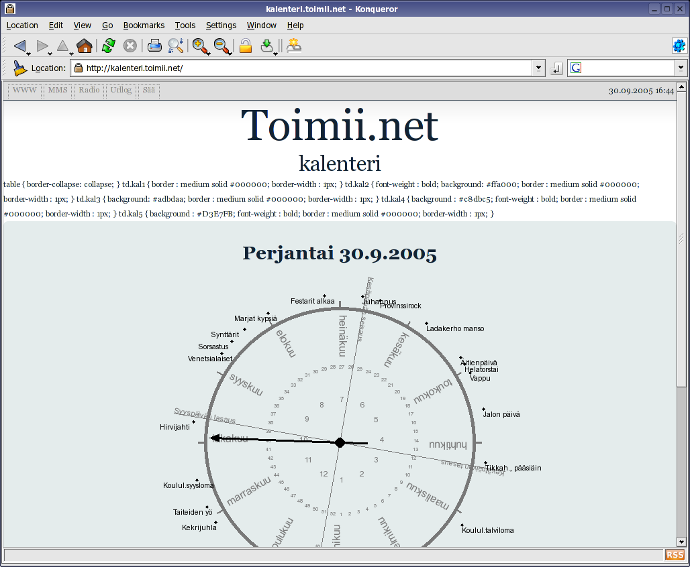Open the Up button dropdown arrow
This screenshot has width=690, height=567.
tap(71, 53)
